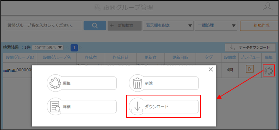Open 詳細検索 advanced search
Screen dimensions: 279x130
(x=124, y=25)
